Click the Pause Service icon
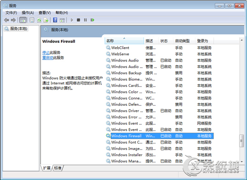Image resolution: width=247 pixels, height=180 pixels. coord(85,20)
